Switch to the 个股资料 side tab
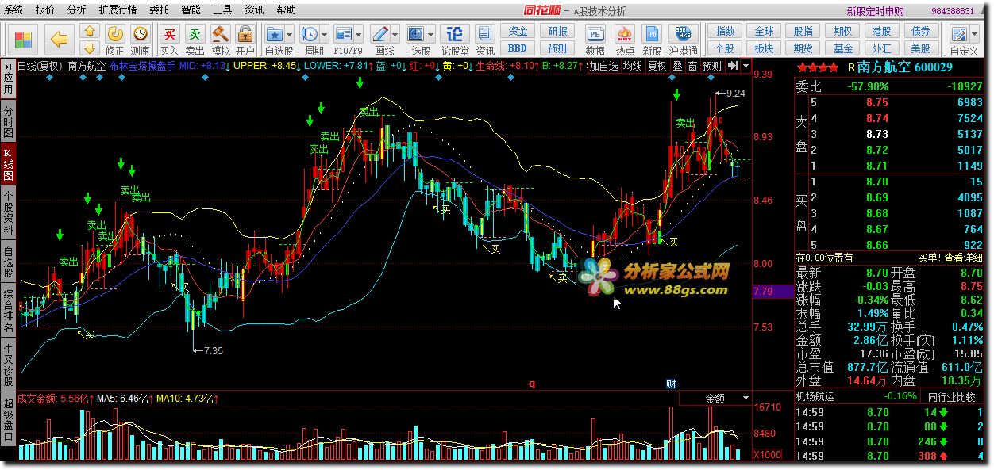The width and height of the screenshot is (994, 470). point(9,212)
